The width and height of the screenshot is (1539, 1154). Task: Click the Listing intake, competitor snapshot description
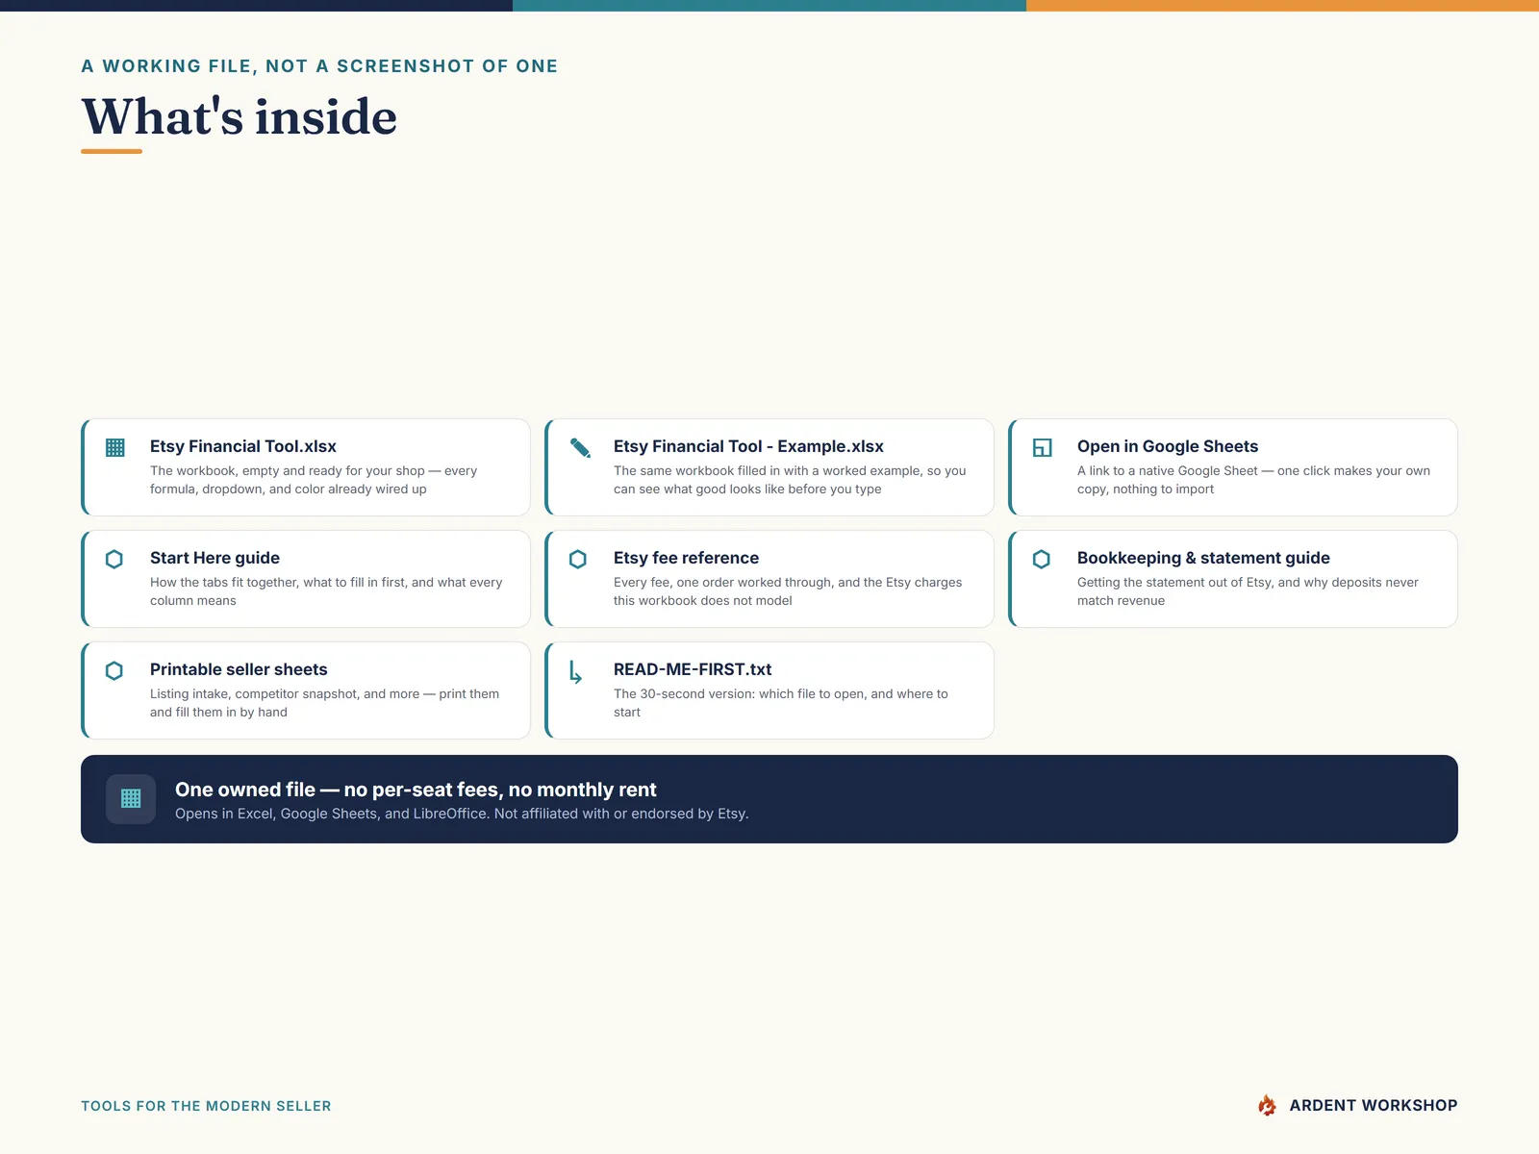324,703
